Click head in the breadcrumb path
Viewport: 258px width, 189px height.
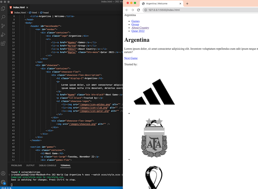click(46, 13)
